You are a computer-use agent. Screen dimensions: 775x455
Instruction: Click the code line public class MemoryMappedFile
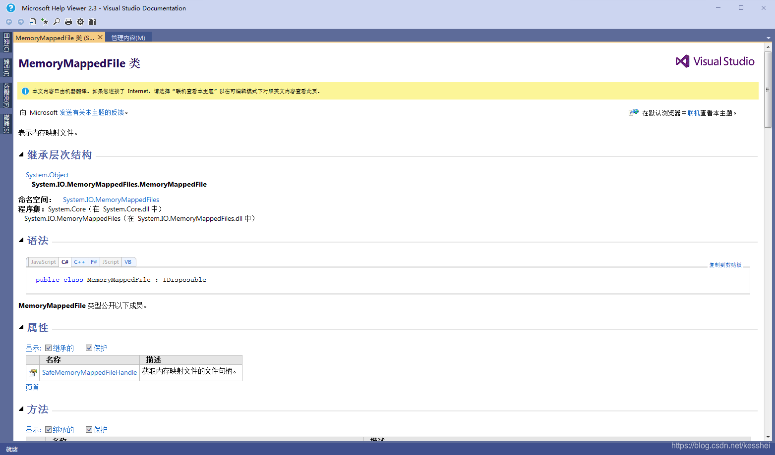tap(121, 280)
